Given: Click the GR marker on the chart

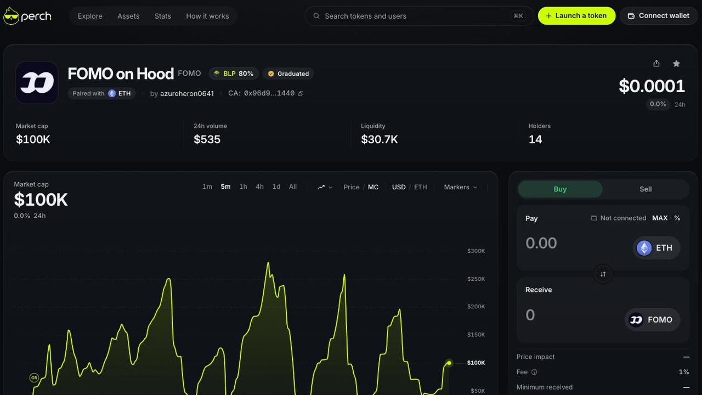Looking at the screenshot, I should (x=34, y=377).
